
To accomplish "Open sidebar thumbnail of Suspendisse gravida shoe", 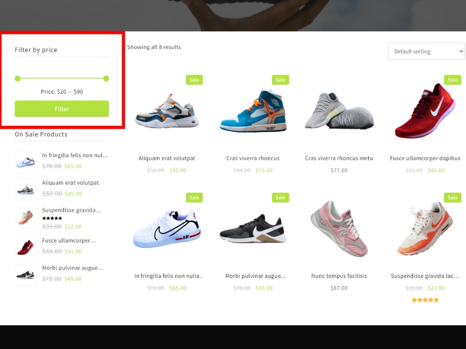I will 26,217.
